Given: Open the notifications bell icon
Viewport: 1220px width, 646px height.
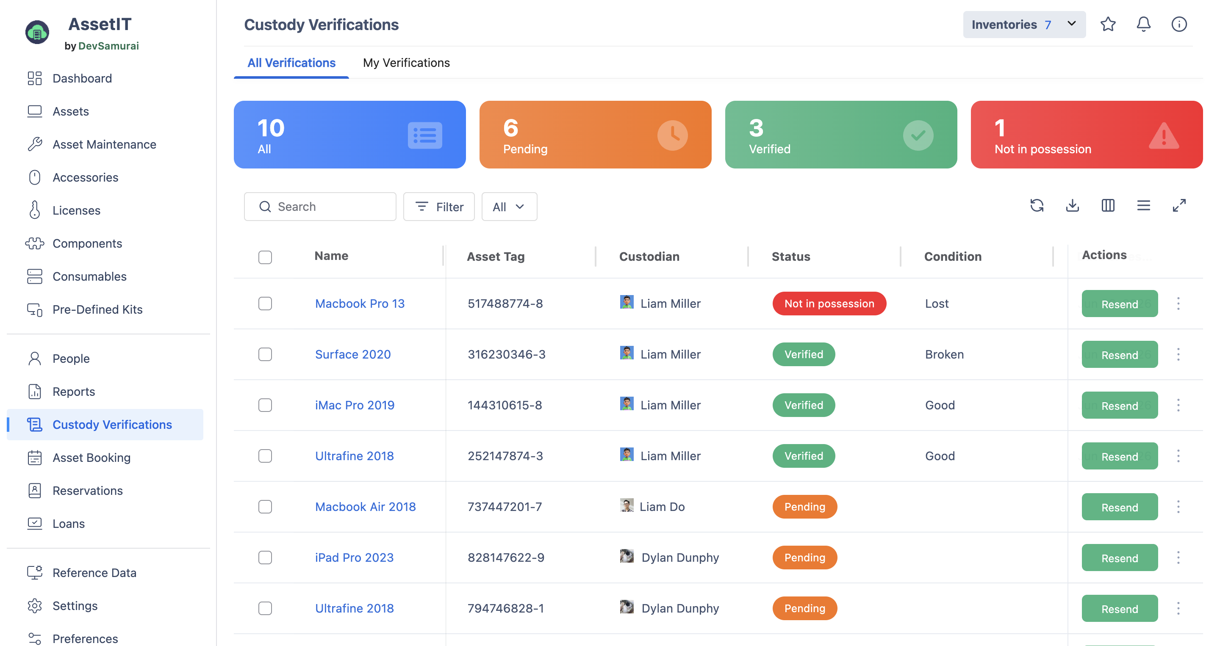Looking at the screenshot, I should coord(1143,24).
